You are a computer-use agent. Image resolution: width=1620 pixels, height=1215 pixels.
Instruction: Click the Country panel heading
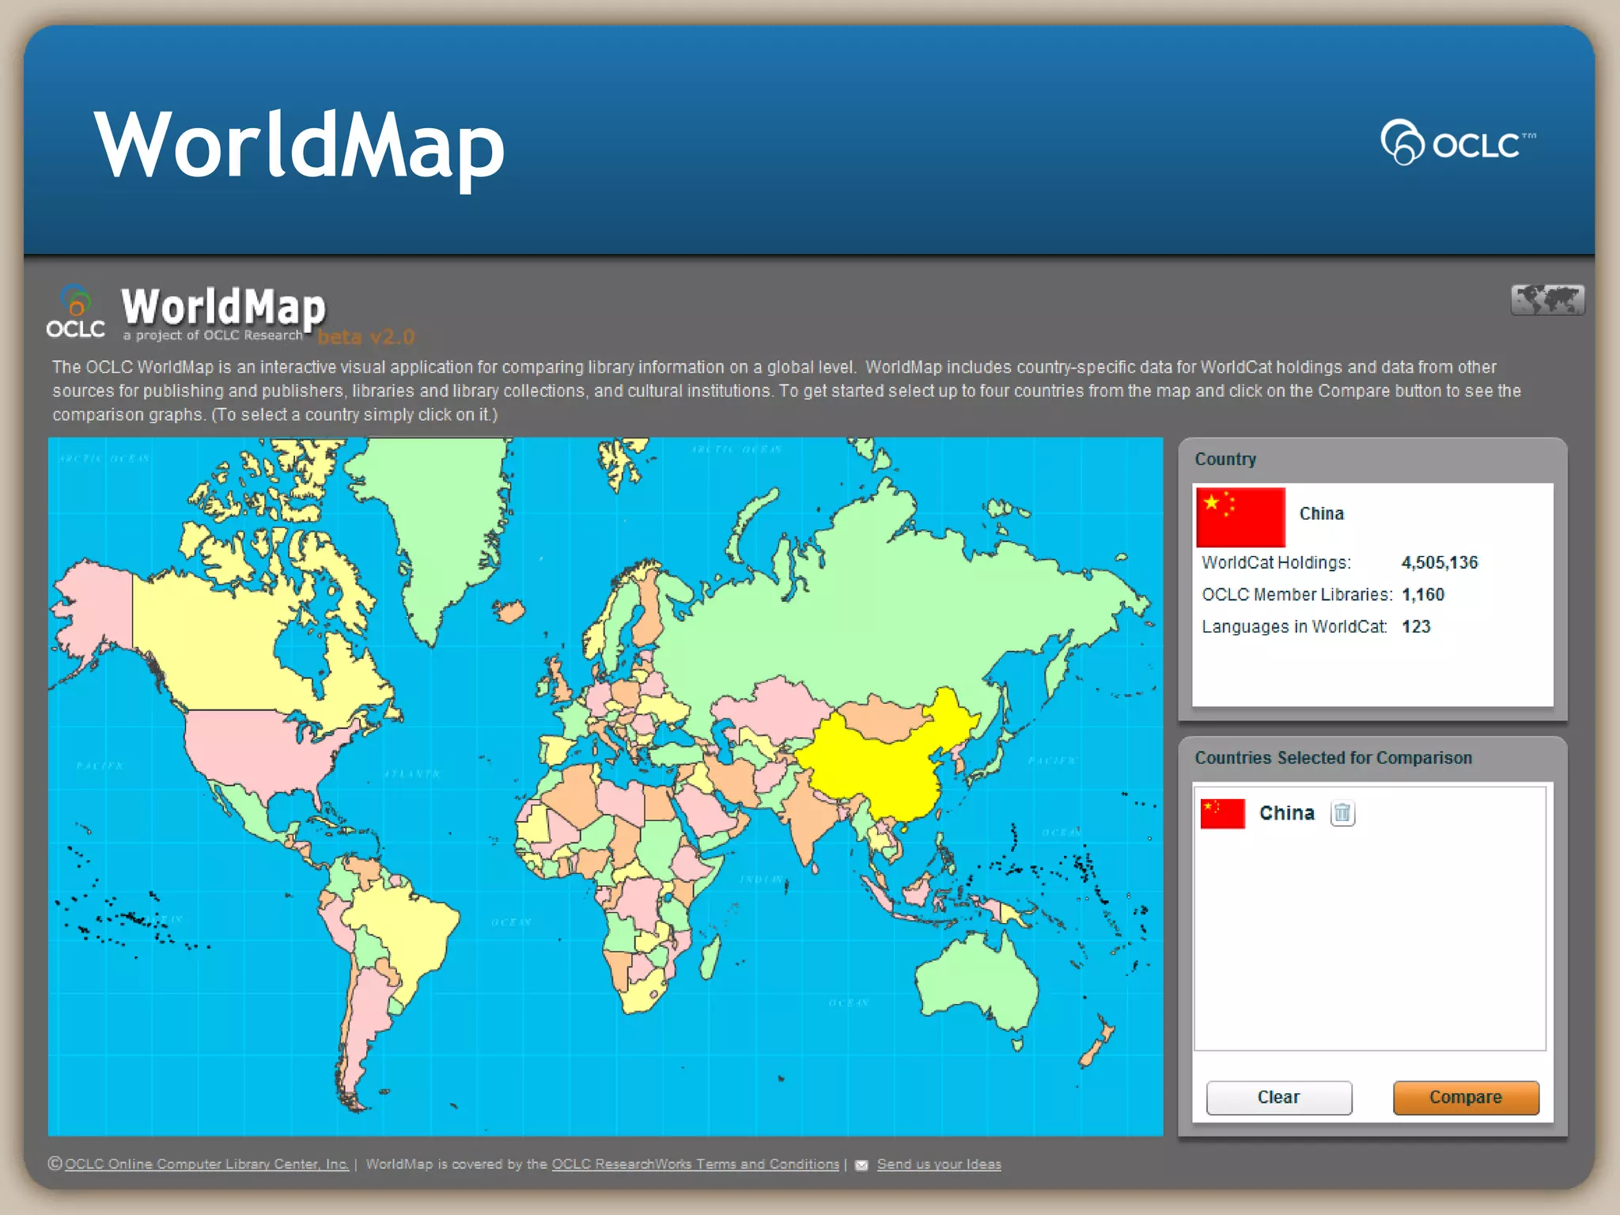[x=1224, y=460]
